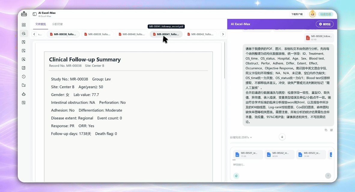Click the user avatar with crown
The image size is (355, 192).
312,14
